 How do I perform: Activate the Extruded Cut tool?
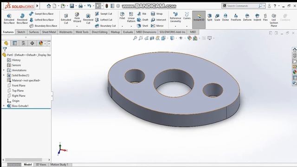point(66,19)
